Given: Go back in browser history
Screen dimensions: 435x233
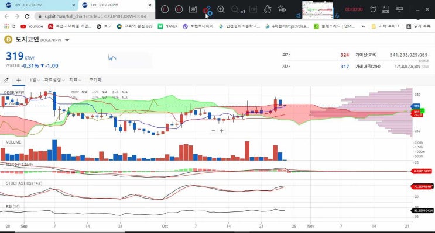Looking at the screenshot, I should click(7, 16).
